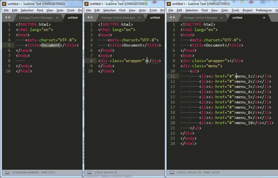Open the Preferences menu in the right window
This screenshot has width=278, height=178.
[x=264, y=10]
